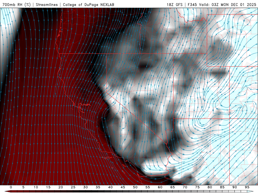The width and height of the screenshot is (258, 193).
Task: Click the 30 label on the color scale
Action: click(x=85, y=187)
